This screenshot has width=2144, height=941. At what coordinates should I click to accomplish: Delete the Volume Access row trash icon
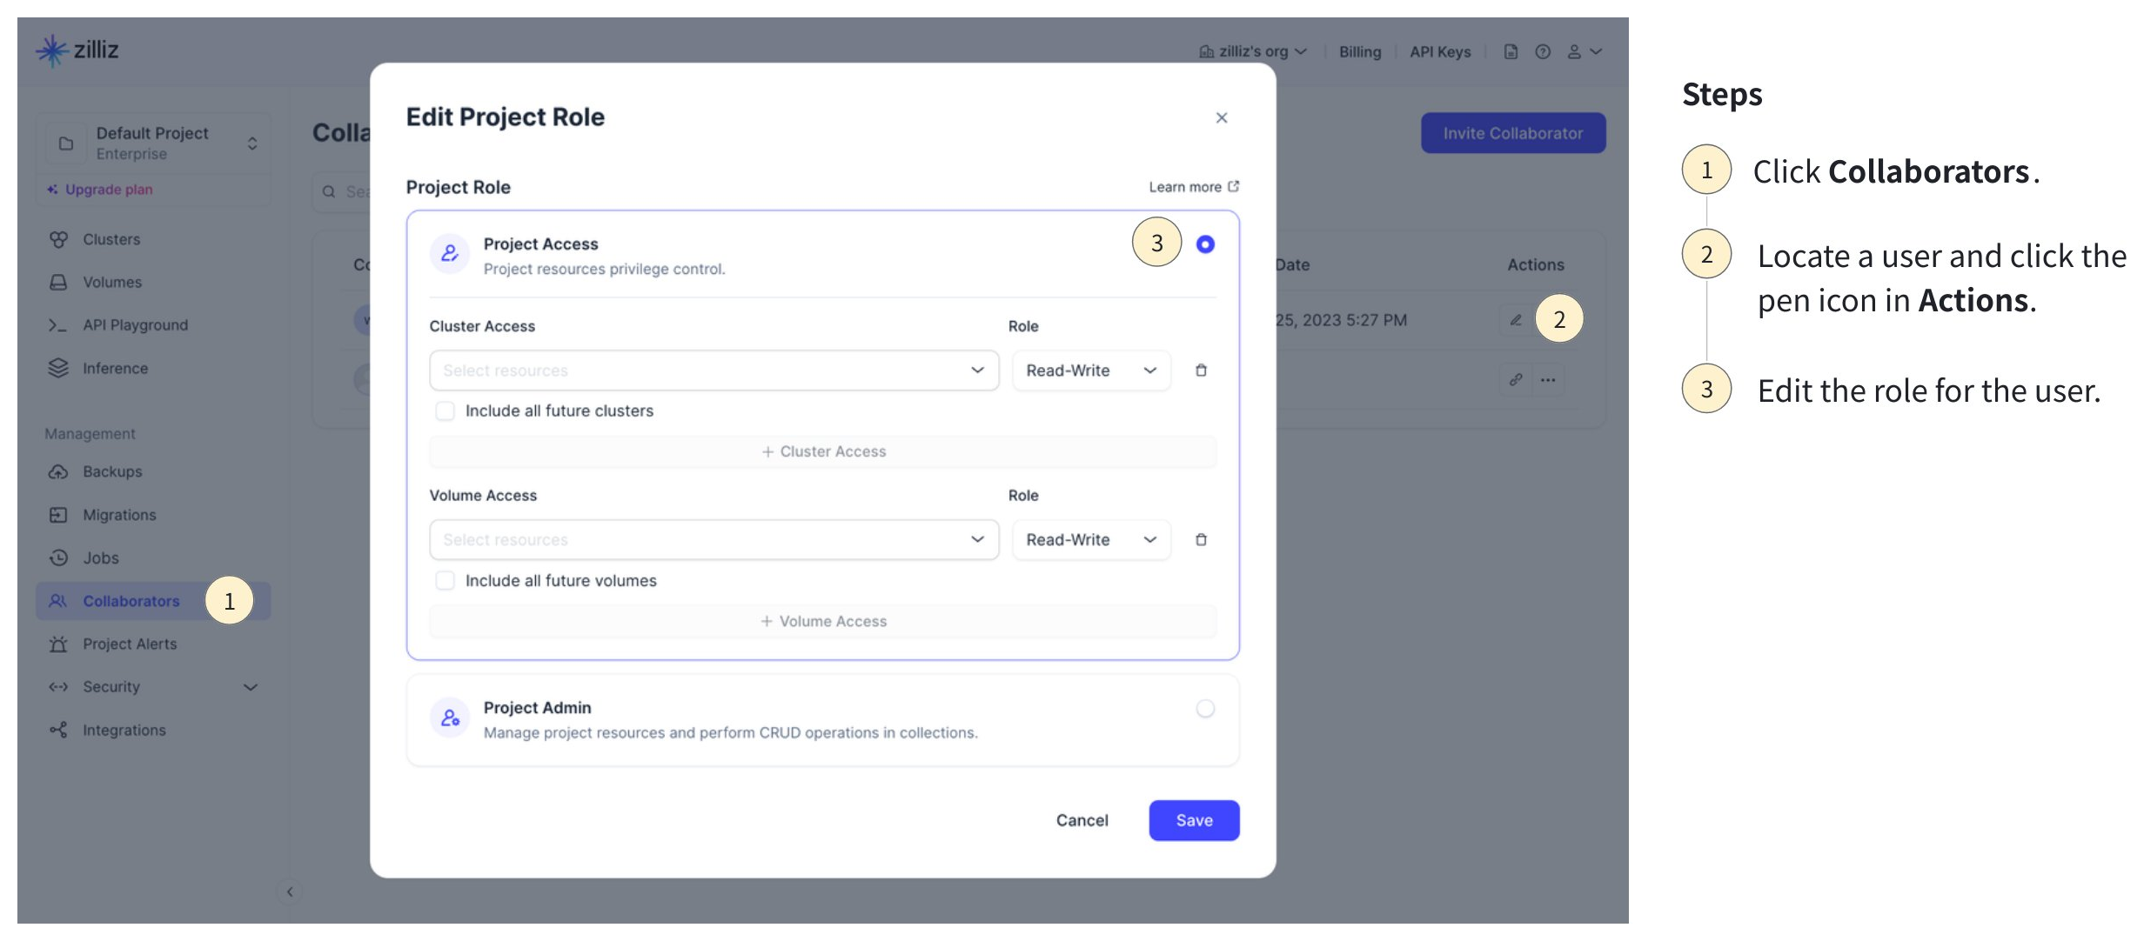(x=1201, y=540)
